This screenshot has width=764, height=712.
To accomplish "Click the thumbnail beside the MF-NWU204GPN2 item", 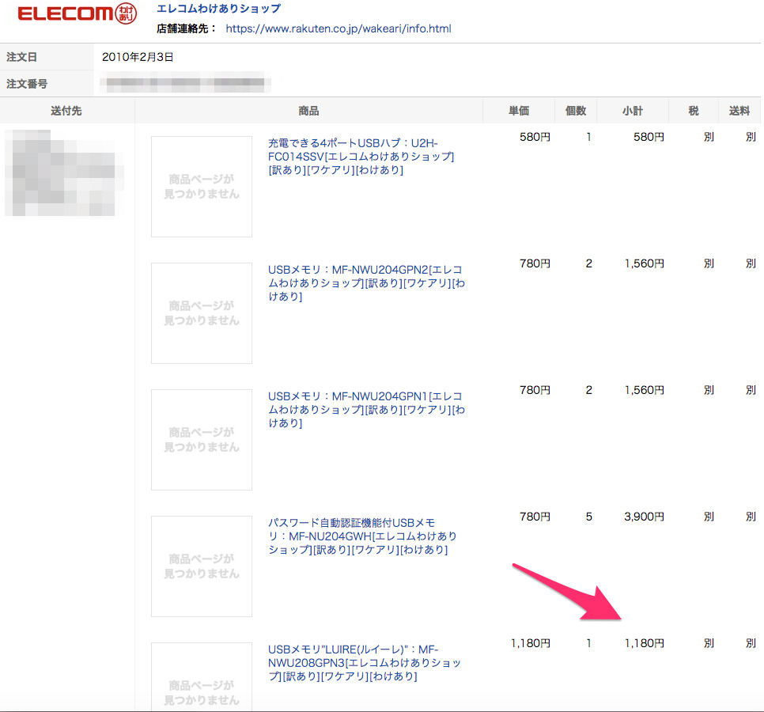I will point(202,313).
